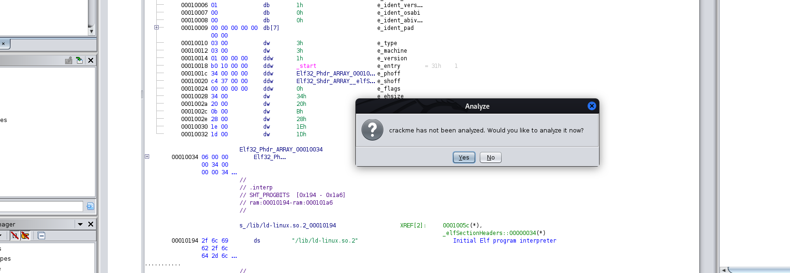Click the question mark icon in the Analyze dialog
This screenshot has width=790, height=273.
tap(372, 130)
